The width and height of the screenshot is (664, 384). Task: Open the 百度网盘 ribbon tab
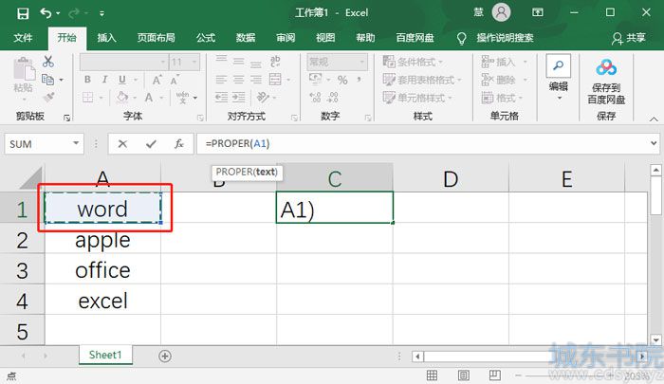coord(415,38)
